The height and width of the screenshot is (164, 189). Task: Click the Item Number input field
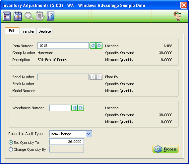click(63, 46)
